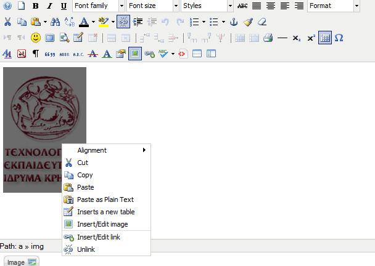The width and height of the screenshot is (375, 266).
Task: Choose Paste as Plain Text
Action: 107,199
